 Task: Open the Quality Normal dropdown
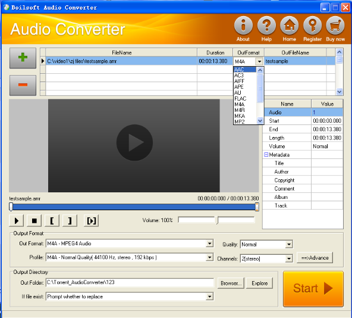click(289, 244)
